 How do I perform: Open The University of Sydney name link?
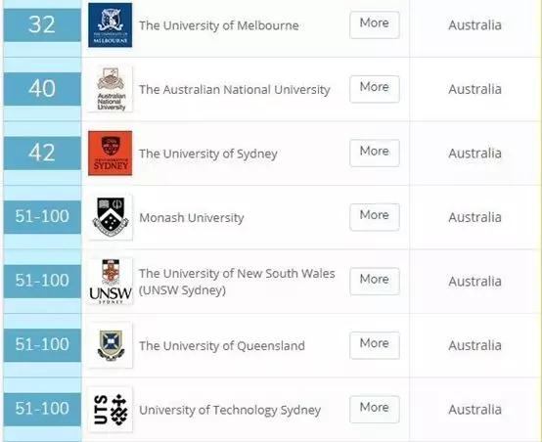208,154
